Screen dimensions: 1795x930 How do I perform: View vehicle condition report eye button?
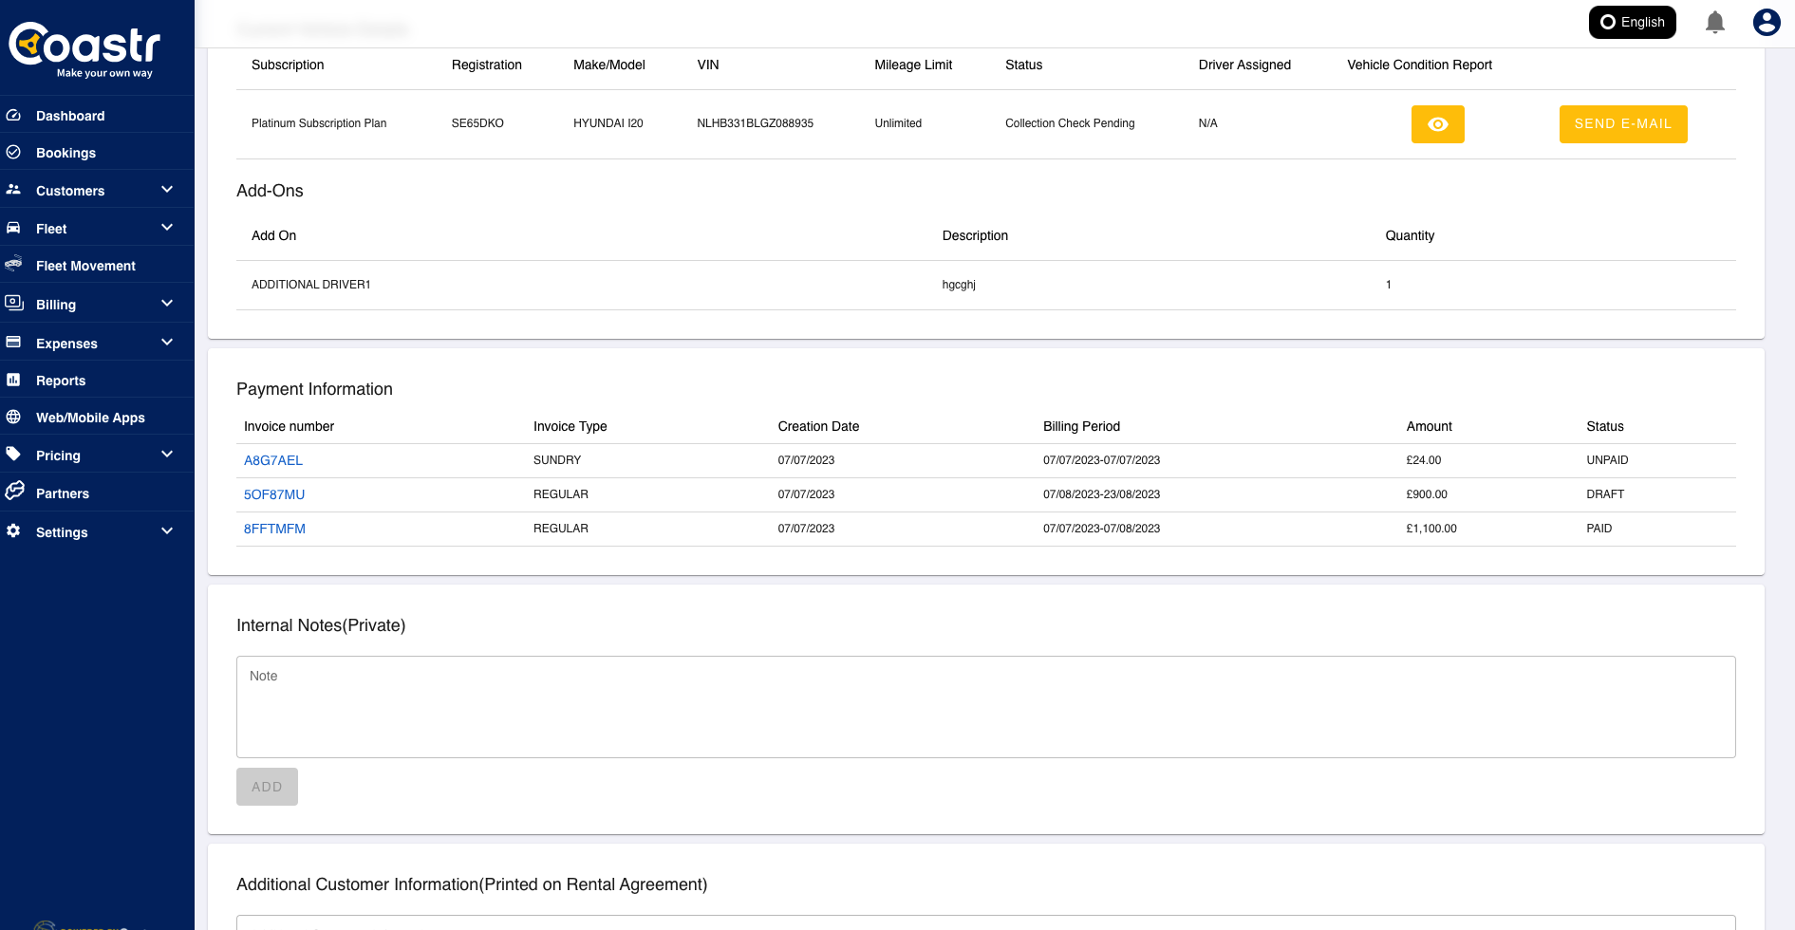click(x=1437, y=124)
